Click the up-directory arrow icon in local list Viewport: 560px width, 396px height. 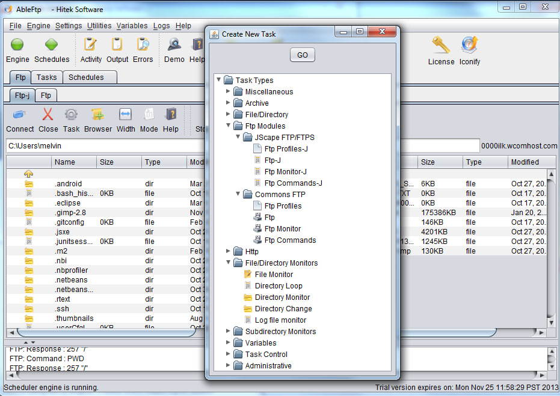point(29,174)
